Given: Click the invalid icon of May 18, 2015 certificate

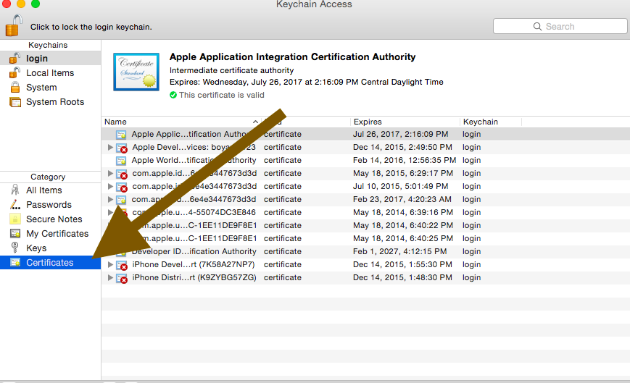Looking at the screenshot, I should click(x=122, y=174).
